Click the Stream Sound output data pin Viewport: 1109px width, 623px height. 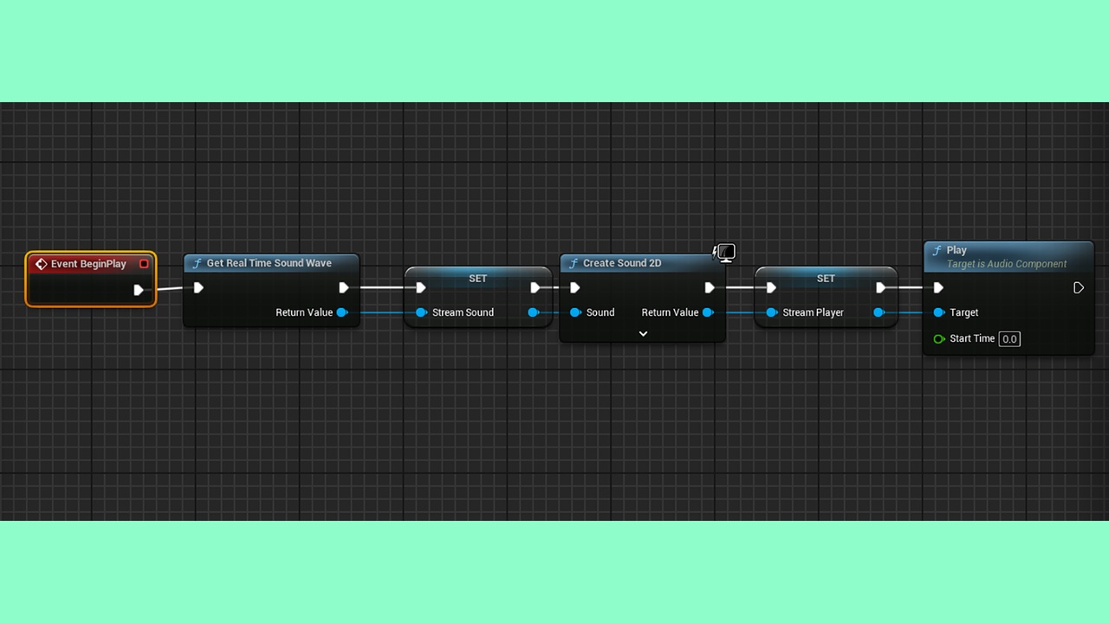(534, 312)
